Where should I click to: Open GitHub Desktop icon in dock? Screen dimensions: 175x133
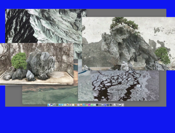pos(111,105)
